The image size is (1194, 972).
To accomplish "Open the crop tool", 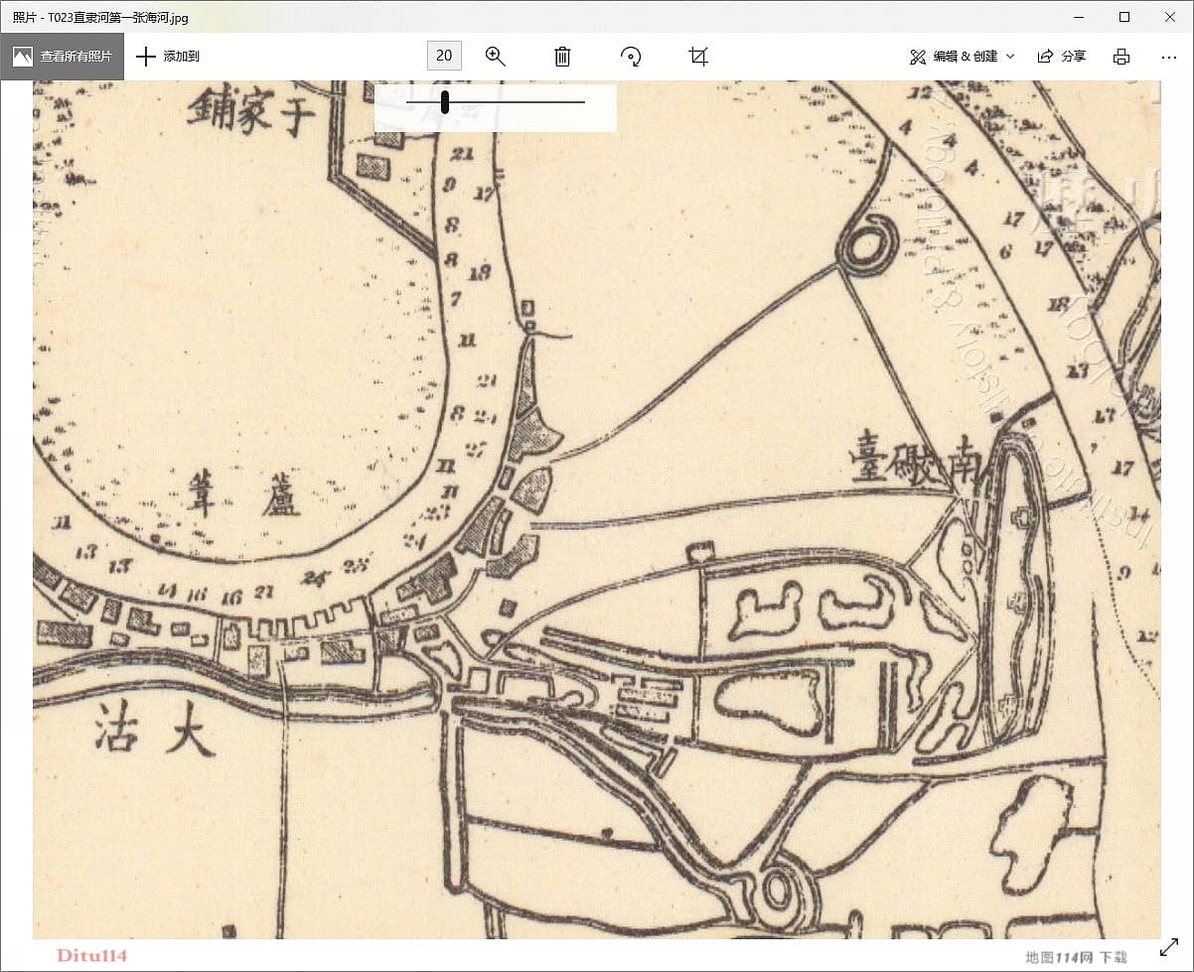I will pyautogui.click(x=697, y=57).
